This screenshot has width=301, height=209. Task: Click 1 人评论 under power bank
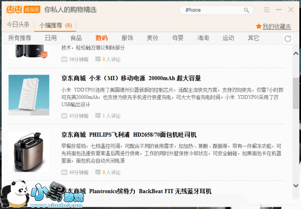[112, 116]
